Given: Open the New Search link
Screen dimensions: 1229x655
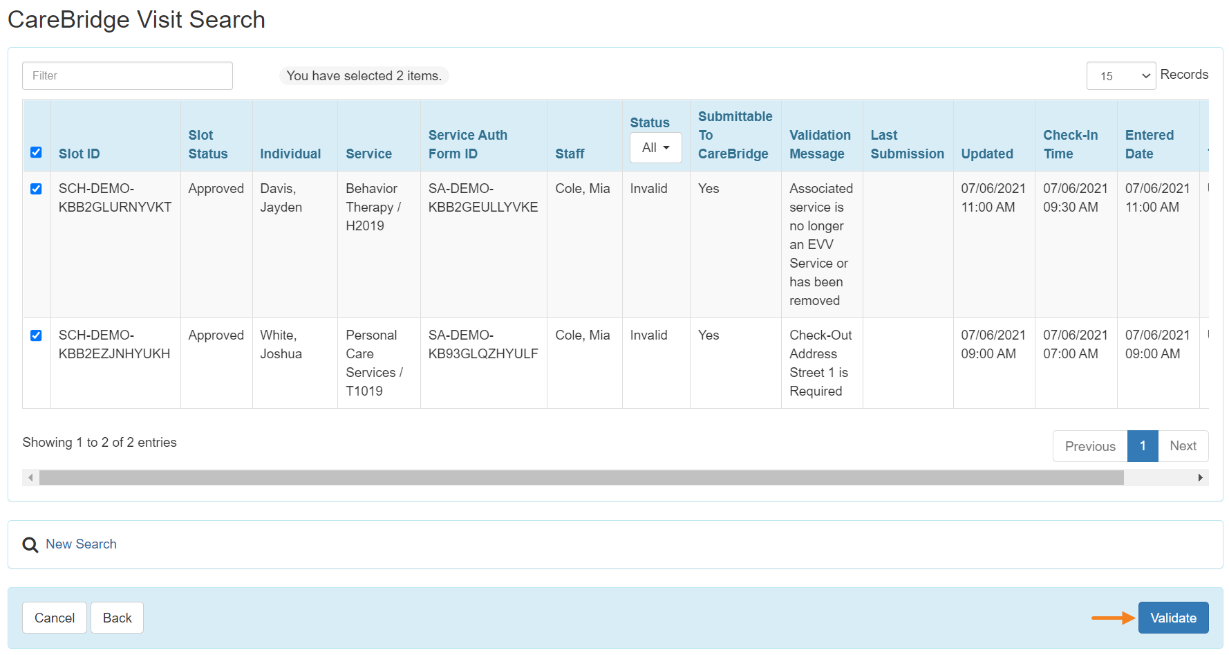Looking at the screenshot, I should pyautogui.click(x=81, y=544).
